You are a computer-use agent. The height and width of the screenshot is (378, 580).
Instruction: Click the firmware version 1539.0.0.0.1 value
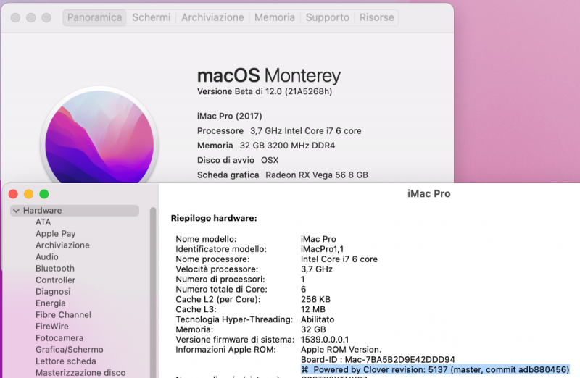click(325, 340)
